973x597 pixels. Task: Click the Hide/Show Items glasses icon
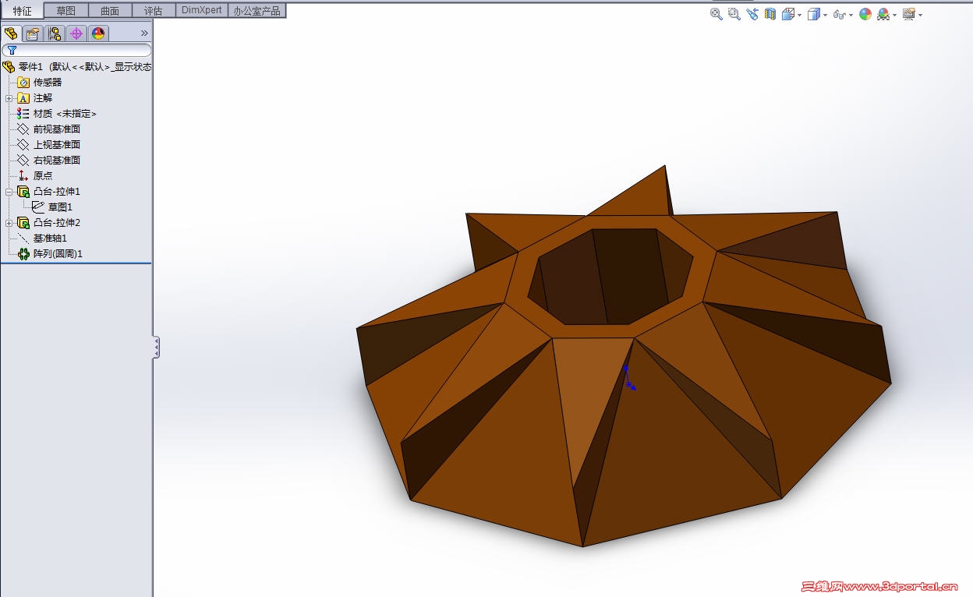pyautogui.click(x=839, y=14)
